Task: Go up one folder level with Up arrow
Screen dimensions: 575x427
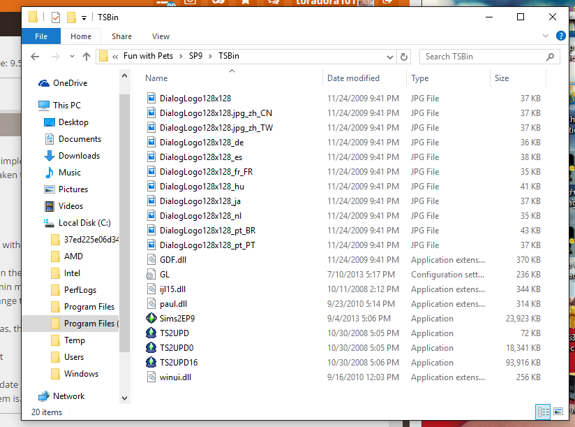Action: [87, 57]
